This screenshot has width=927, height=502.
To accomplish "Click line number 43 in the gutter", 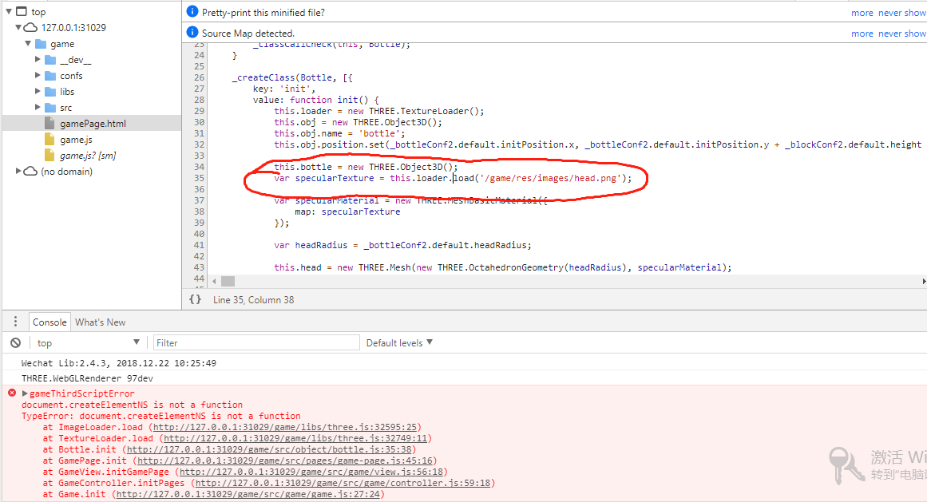I will 199,267.
